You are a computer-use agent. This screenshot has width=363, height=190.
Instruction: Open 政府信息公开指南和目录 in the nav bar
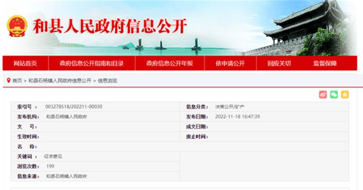[x=92, y=63]
